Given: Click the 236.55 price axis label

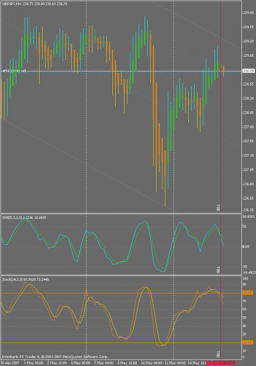Looking at the screenshot, I should (248, 198).
